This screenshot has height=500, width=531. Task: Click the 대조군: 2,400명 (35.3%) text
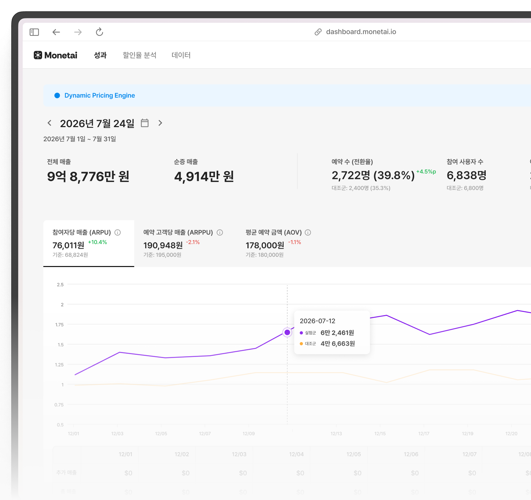click(x=361, y=188)
